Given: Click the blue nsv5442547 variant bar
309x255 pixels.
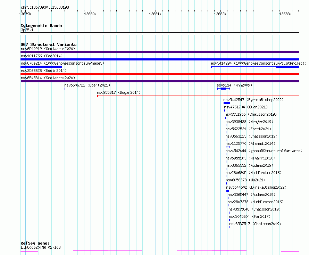Looking at the screenshot, I should (227, 103).
